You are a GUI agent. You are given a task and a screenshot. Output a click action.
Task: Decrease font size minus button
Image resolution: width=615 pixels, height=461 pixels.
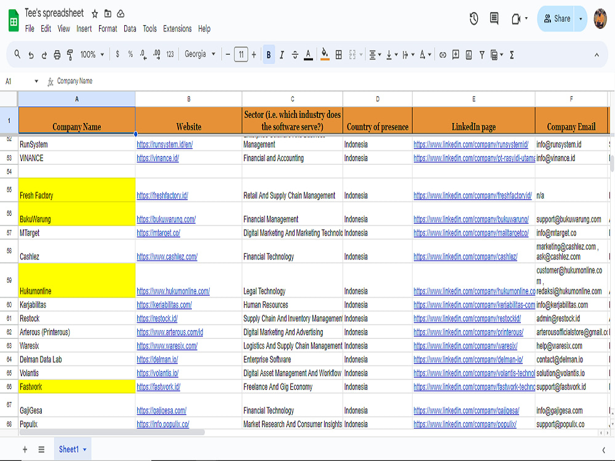(x=228, y=55)
